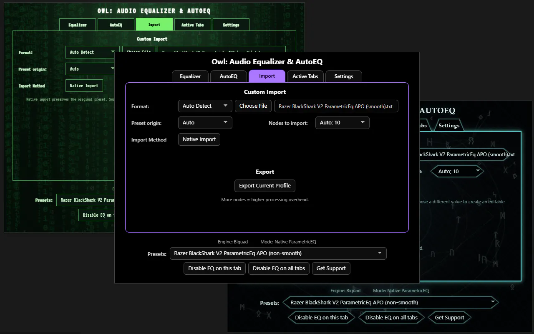Open Settings tab in teal rune window
This screenshot has width=534, height=334.
pos(449,125)
